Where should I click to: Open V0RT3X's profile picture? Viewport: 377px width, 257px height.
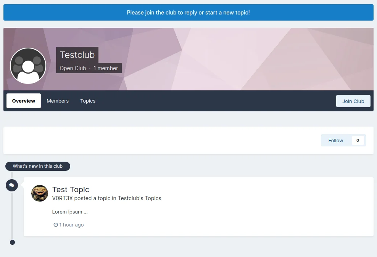[40, 193]
